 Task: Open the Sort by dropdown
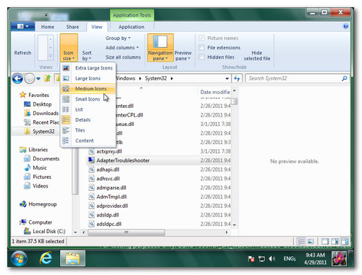click(x=87, y=56)
